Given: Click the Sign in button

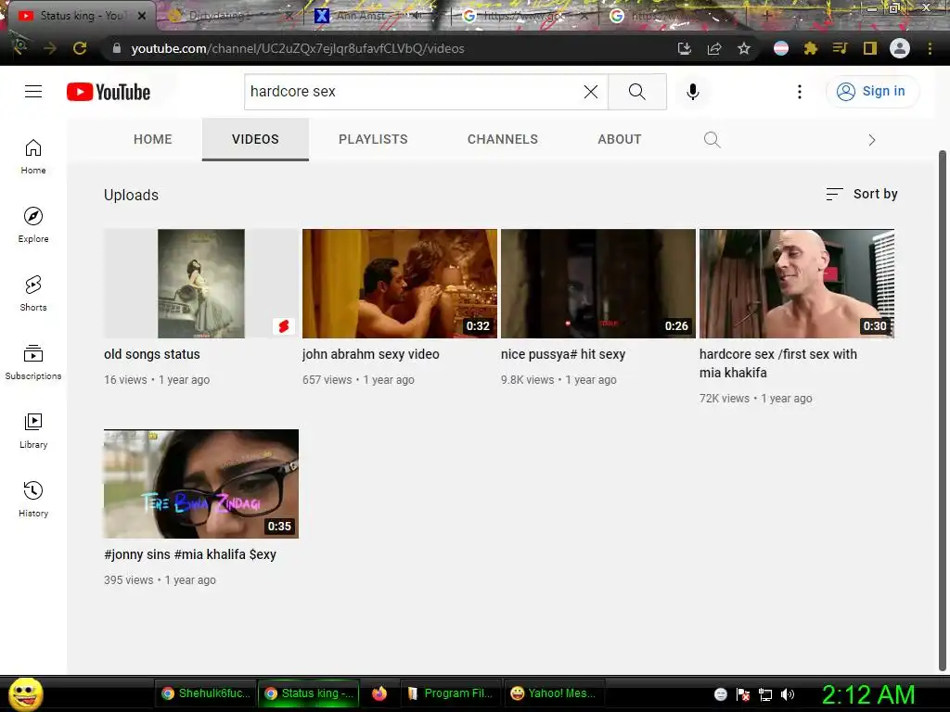Looking at the screenshot, I should (872, 92).
